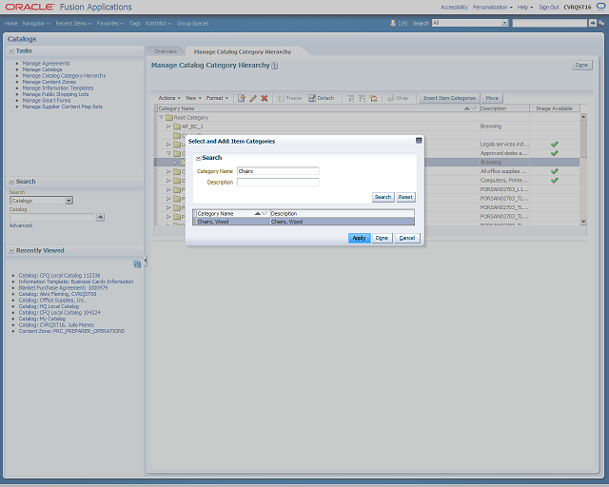Screen dimensions: 609x487
Task: Expand the AP_EC_1 tree node
Action: click(x=168, y=127)
